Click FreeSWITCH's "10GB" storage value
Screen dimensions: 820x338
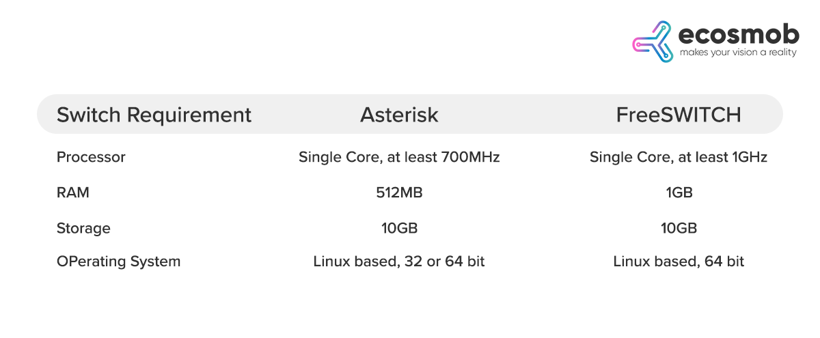click(x=678, y=228)
